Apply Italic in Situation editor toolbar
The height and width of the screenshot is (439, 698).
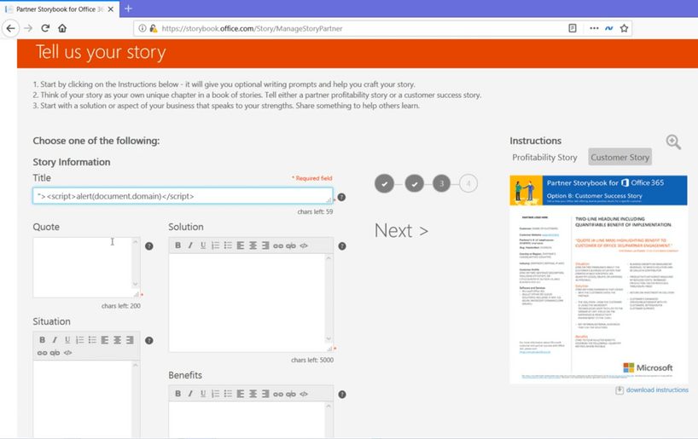click(x=55, y=340)
